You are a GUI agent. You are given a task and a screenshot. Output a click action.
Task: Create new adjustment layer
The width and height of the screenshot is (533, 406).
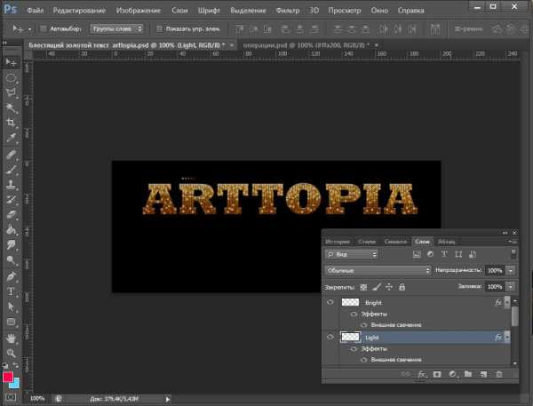(452, 374)
